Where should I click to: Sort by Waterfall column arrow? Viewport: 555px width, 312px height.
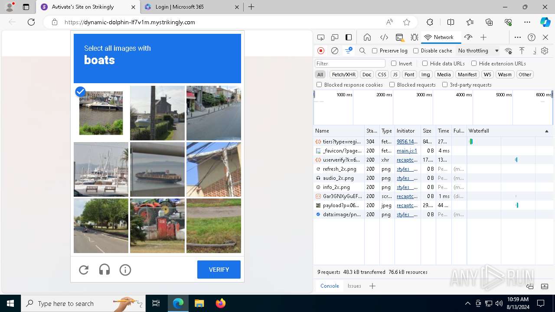click(546, 131)
